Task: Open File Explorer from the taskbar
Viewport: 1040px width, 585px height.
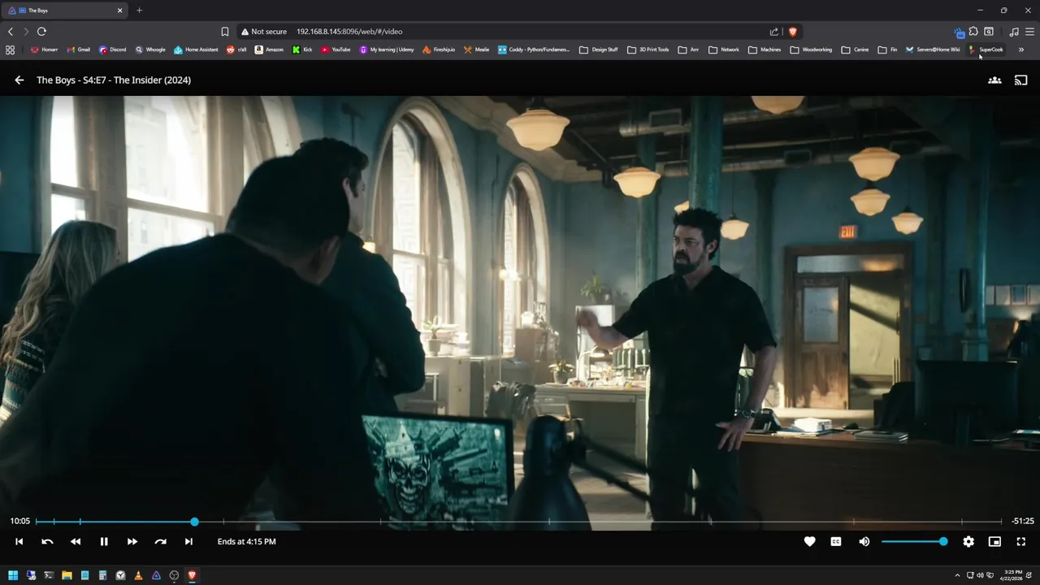Action: coord(67,575)
